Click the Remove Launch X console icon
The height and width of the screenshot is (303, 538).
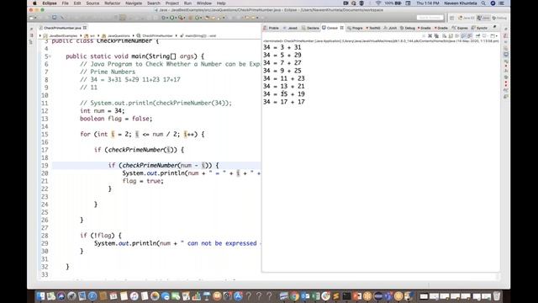[x=430, y=35]
